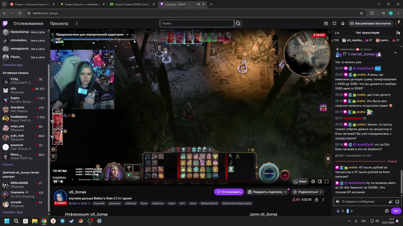
Task: Open the whispers speech-bubble icon
Action: coord(334,24)
